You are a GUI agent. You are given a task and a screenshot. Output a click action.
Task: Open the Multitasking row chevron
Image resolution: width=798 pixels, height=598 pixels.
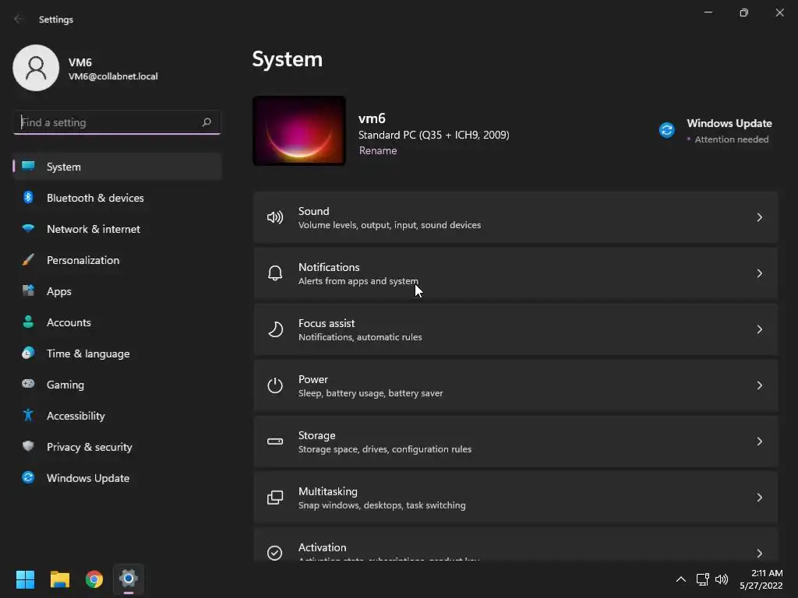(759, 498)
